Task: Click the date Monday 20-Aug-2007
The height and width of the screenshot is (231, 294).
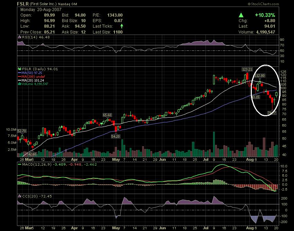Action: (x=41, y=10)
